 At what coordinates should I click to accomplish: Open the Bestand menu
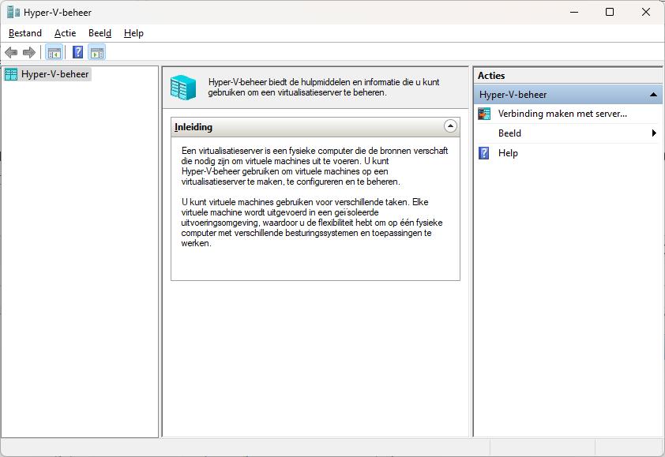[25, 33]
